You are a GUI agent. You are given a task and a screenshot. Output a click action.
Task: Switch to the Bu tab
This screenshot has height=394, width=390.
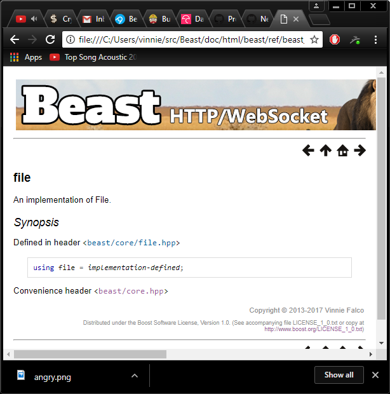pyautogui.click(x=159, y=19)
